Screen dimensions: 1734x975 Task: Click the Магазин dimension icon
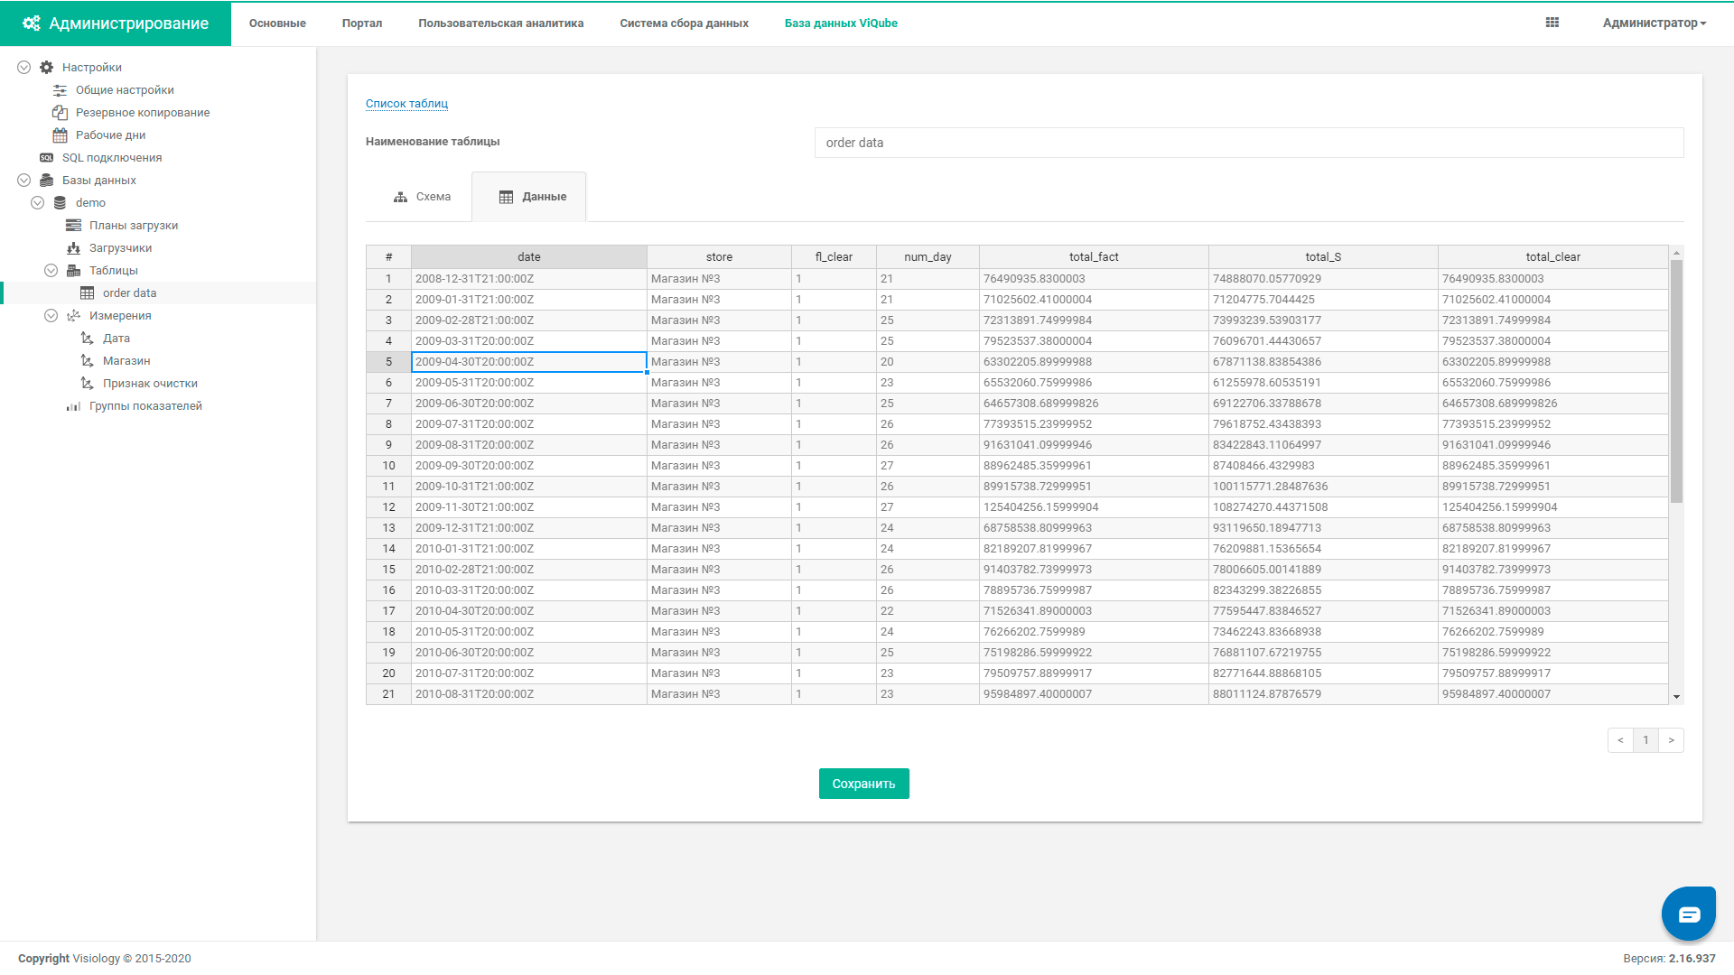pos(88,361)
